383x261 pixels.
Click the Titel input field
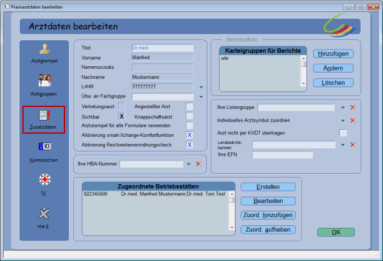point(163,48)
